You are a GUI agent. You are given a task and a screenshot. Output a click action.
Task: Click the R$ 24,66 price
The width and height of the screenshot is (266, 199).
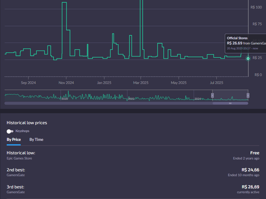coord(250,170)
